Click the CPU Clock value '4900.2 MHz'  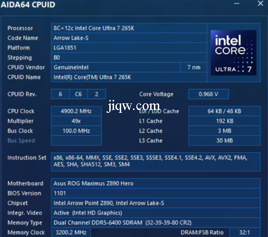point(76,111)
